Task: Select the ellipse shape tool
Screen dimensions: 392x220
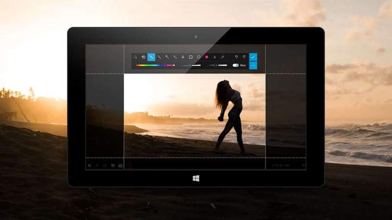Action: click(x=199, y=57)
